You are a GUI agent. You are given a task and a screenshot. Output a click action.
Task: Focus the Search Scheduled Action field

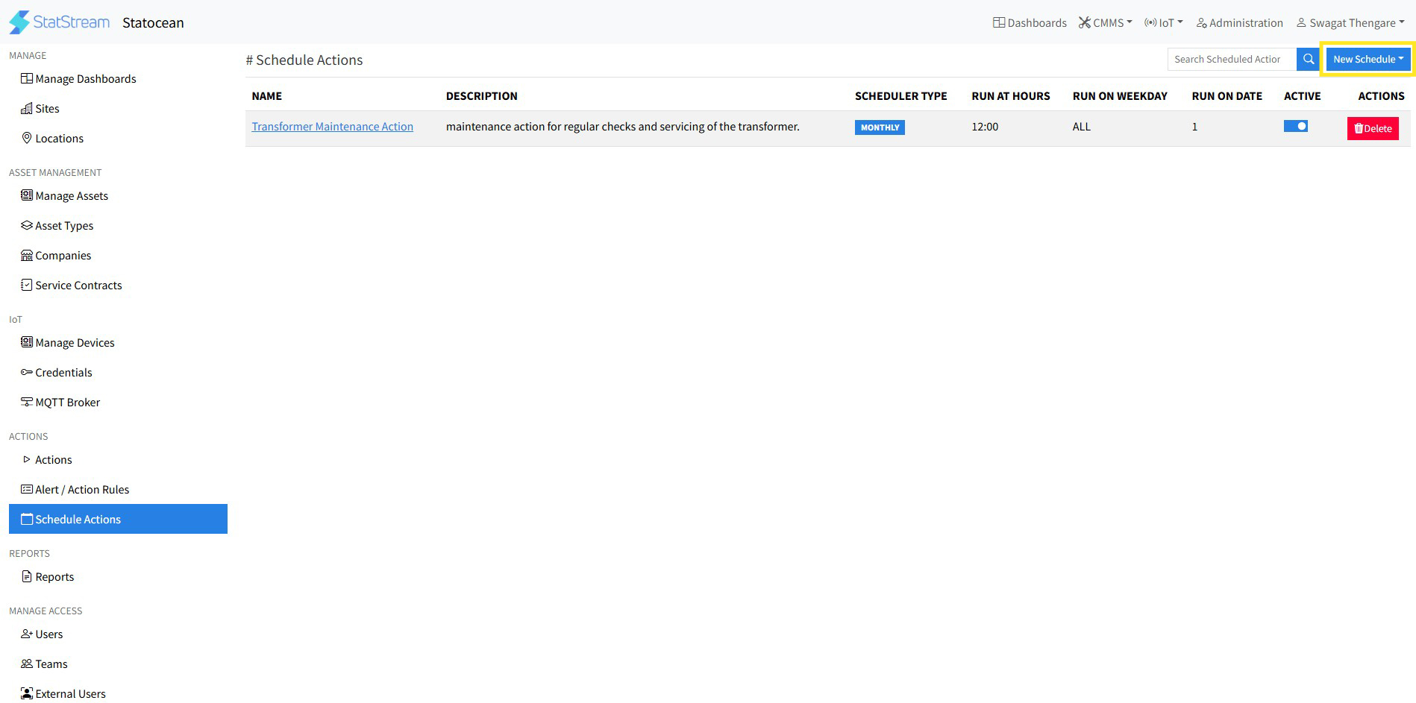(x=1231, y=60)
